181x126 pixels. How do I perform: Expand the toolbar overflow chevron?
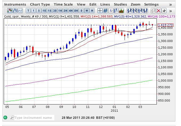pyautogui.click(x=171, y=11)
